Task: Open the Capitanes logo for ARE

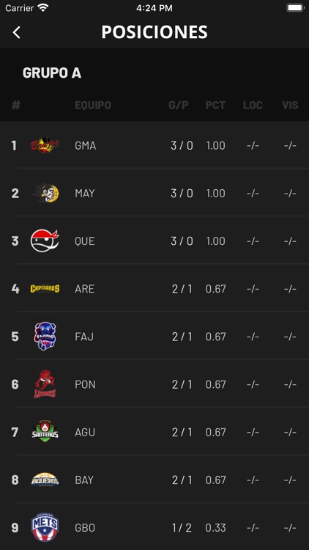Action: tap(45, 289)
